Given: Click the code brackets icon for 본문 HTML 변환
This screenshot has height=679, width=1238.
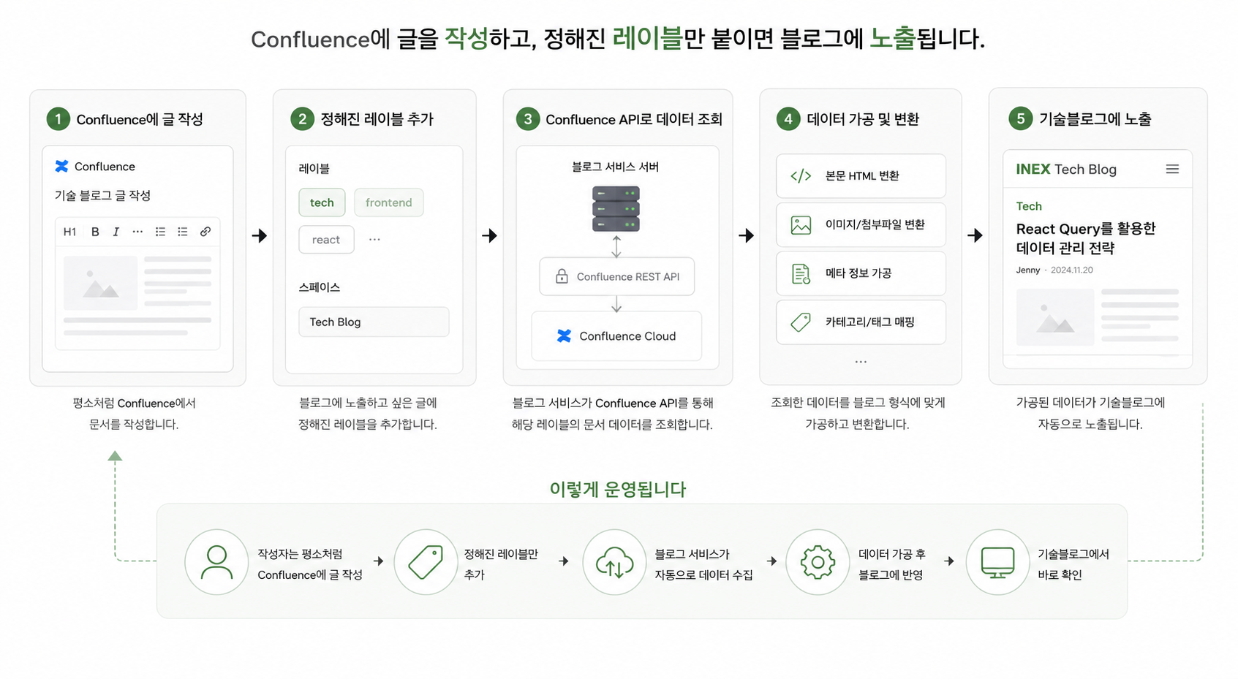Looking at the screenshot, I should [x=801, y=175].
